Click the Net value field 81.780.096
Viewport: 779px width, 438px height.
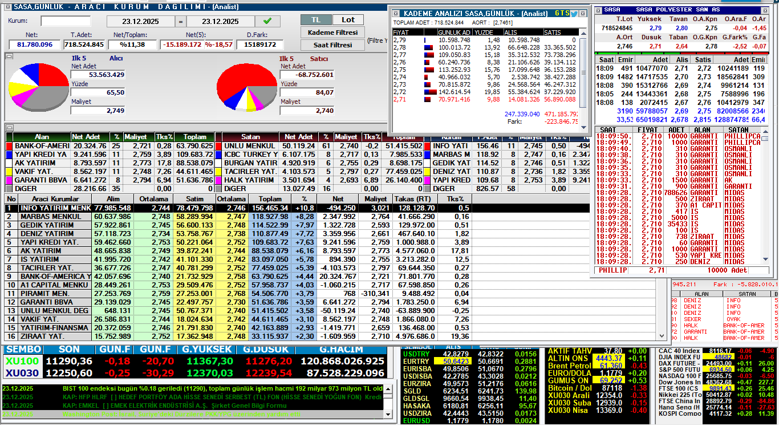coord(35,44)
